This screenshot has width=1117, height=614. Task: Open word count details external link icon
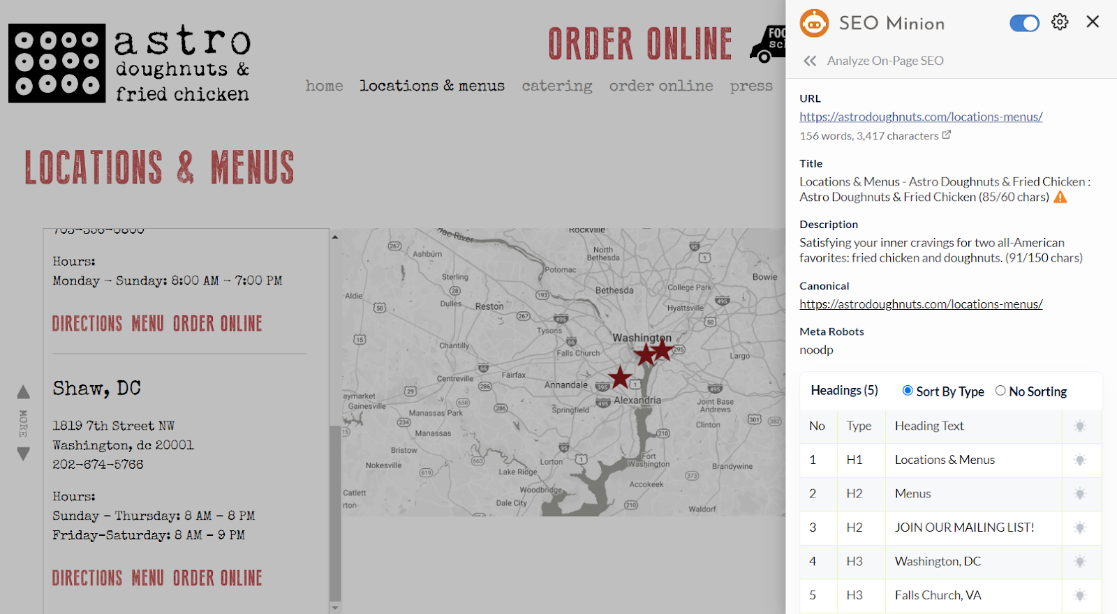(947, 135)
